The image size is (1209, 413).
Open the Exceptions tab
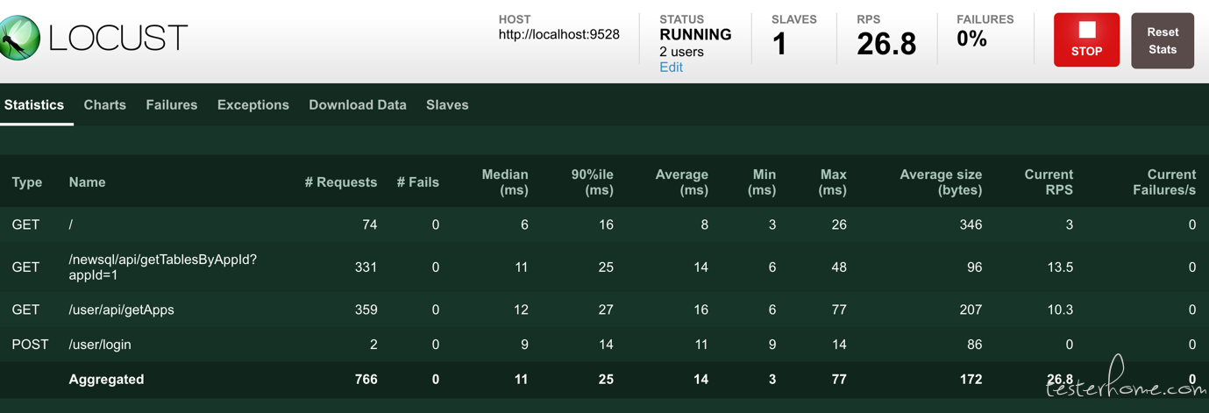(x=252, y=105)
